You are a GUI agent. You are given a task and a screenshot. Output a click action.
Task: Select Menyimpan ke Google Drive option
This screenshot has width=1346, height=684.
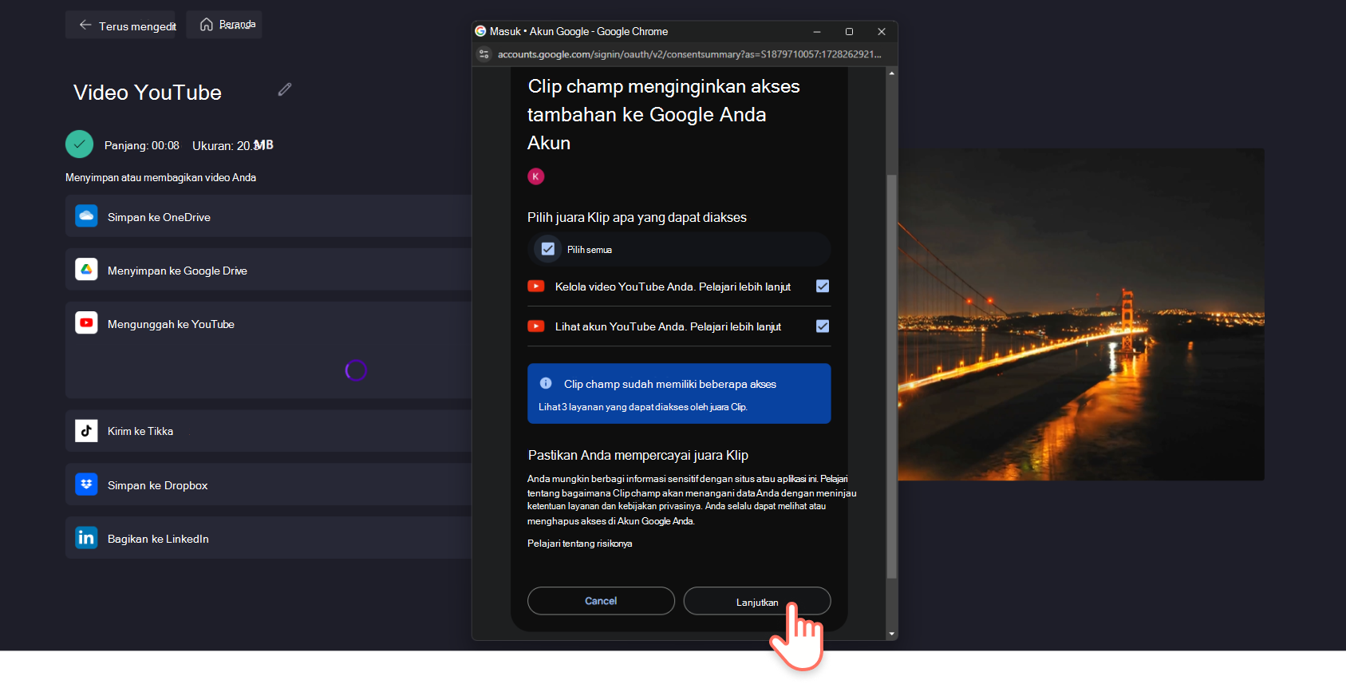268,270
